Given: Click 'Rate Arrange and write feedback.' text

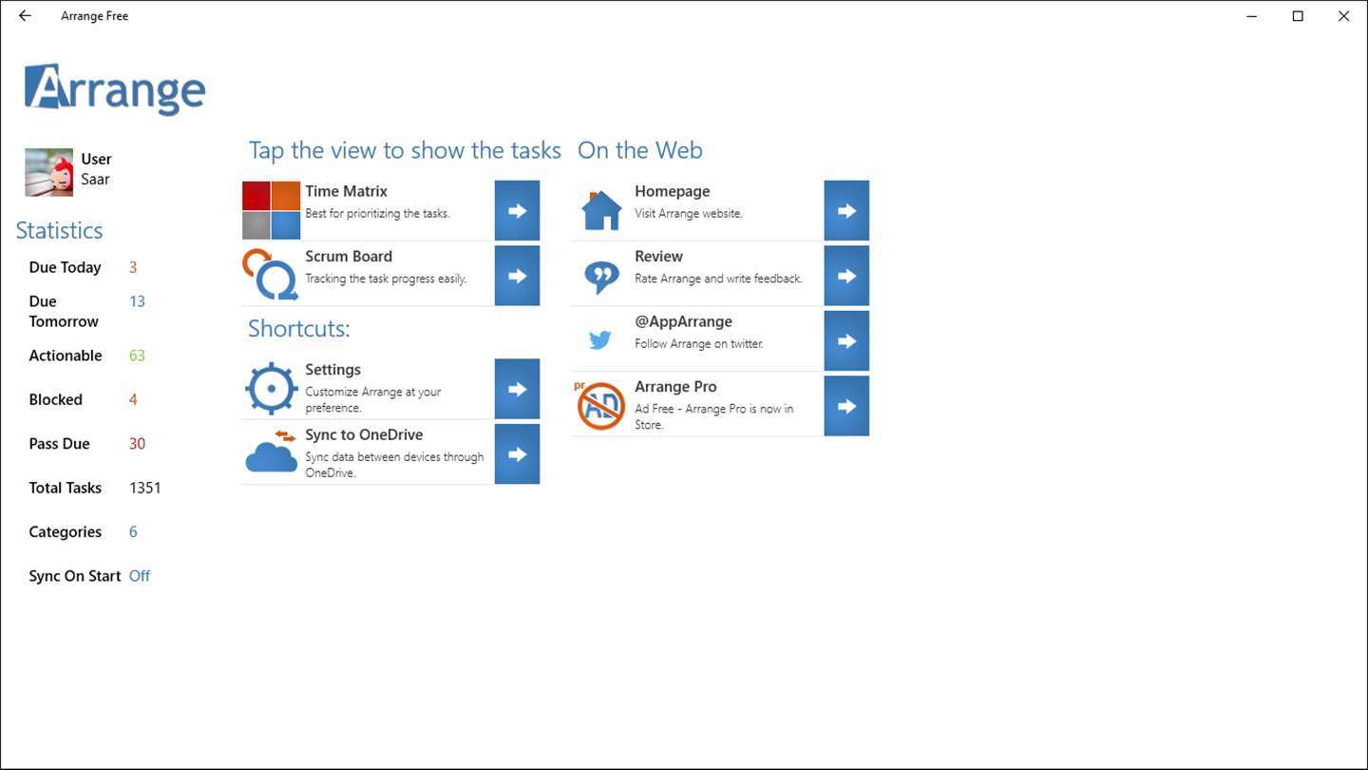Looking at the screenshot, I should tap(718, 279).
